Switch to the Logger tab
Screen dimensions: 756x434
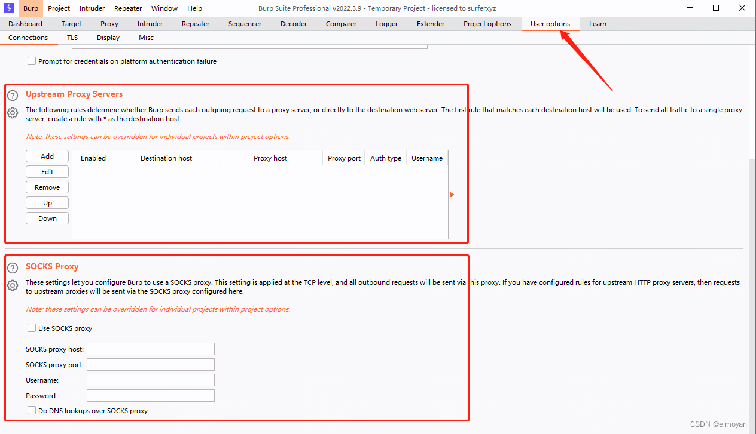tap(386, 24)
